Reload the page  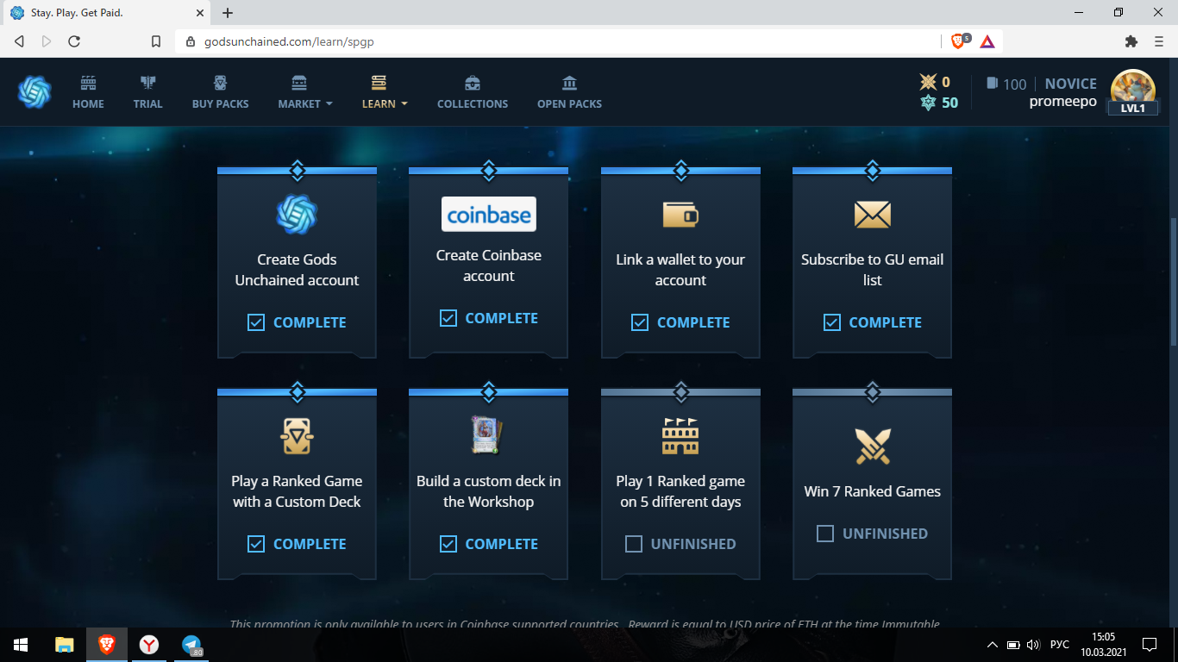click(x=74, y=41)
